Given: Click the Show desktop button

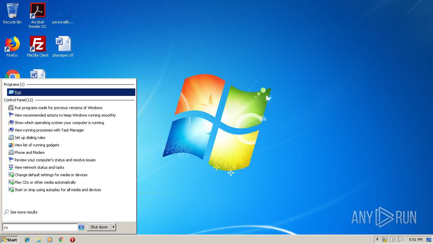Looking at the screenshot, I should tap(429, 240).
